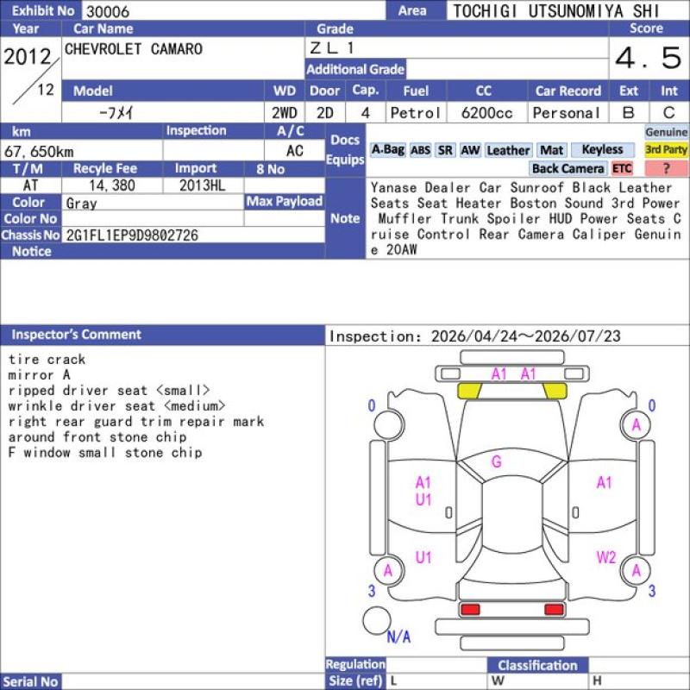The image size is (690, 690).
Task: Click the exterior grade B
Action: click(629, 113)
